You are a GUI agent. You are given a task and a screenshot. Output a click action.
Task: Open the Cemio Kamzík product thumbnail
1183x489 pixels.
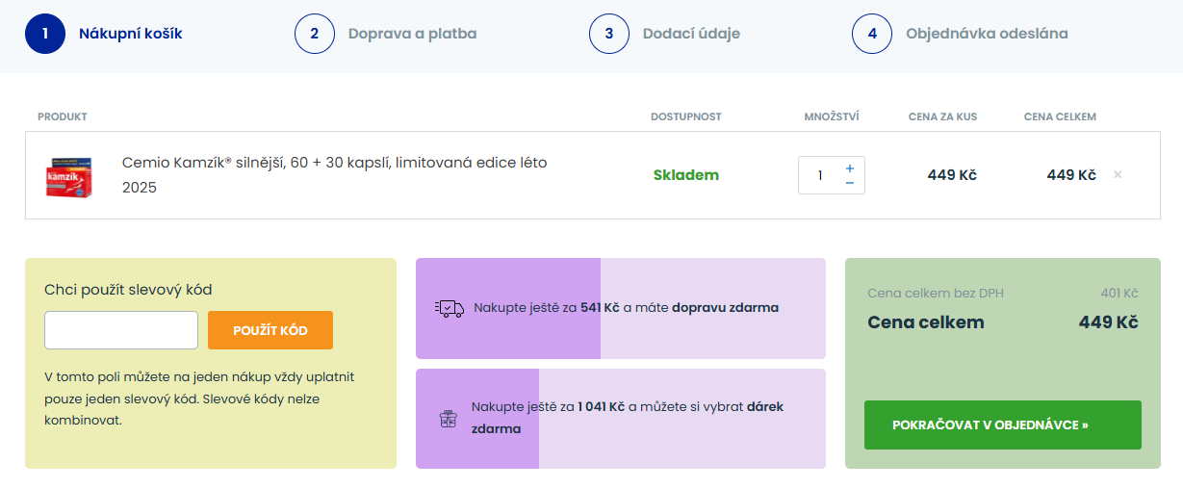(69, 176)
